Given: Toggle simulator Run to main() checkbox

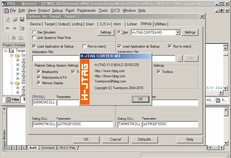Looking at the screenshot, I should pyautogui.click(x=84, y=46).
